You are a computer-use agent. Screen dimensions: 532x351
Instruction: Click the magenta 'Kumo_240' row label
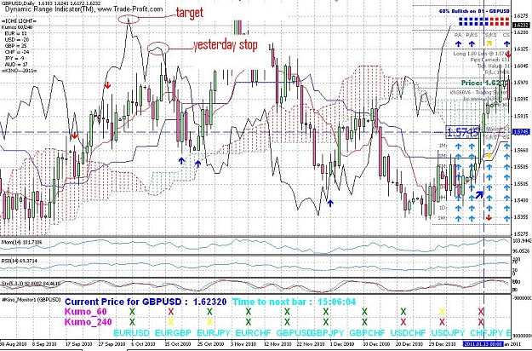pos(88,322)
